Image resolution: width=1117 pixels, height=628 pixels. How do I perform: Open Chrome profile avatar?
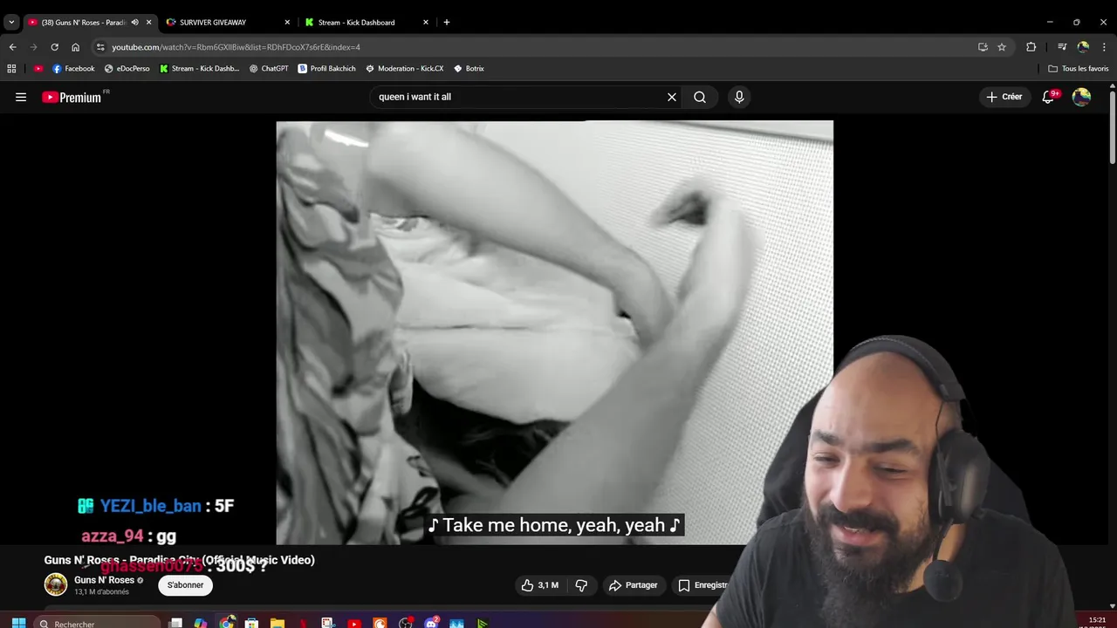click(x=1083, y=47)
